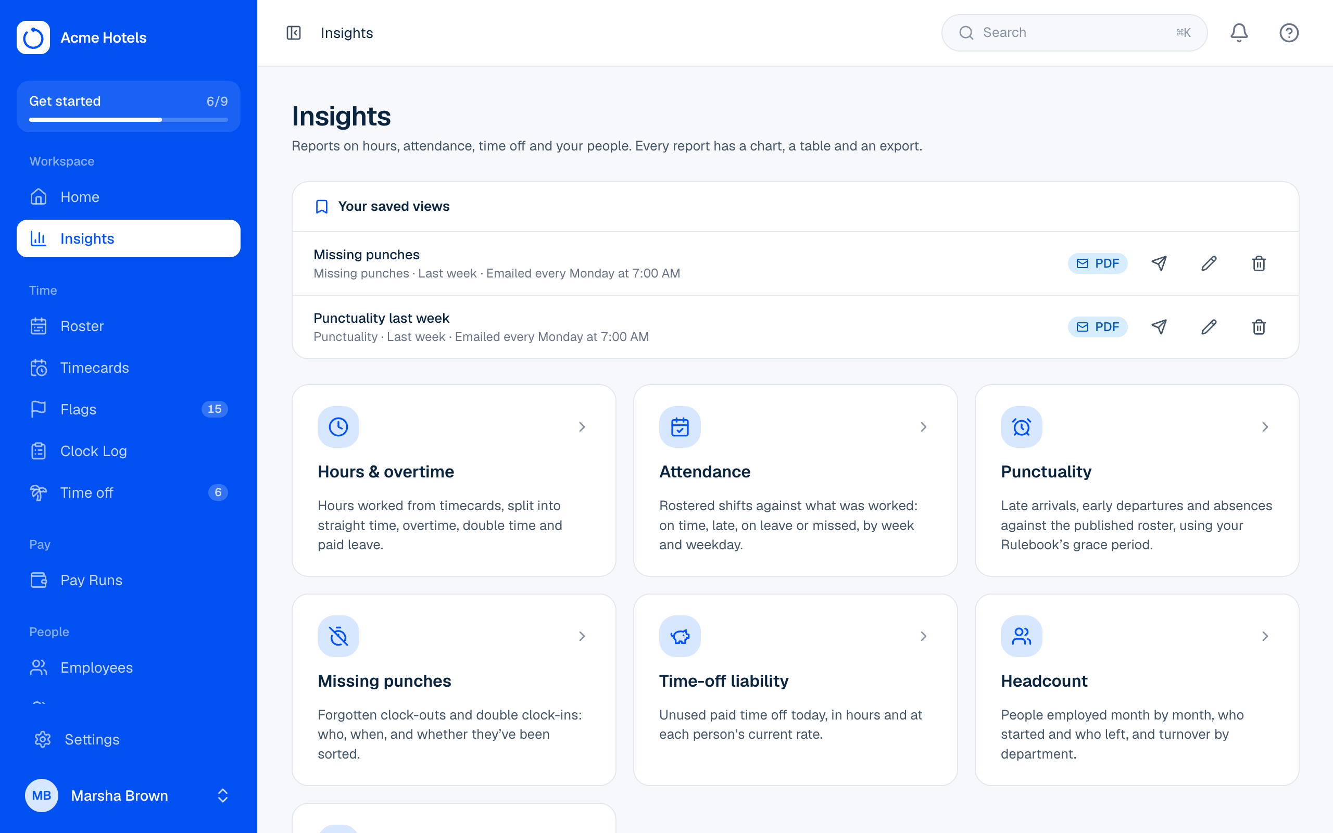Click the Punctuality alarm clock icon
Viewport: 1333px width, 833px height.
(x=1021, y=427)
